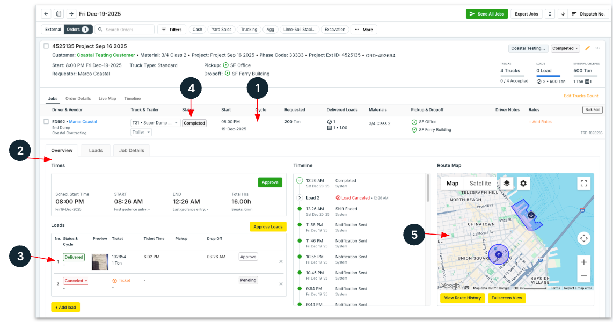
Task: Click the orange Ticket upload icon for load 2
Action: (x=114, y=281)
